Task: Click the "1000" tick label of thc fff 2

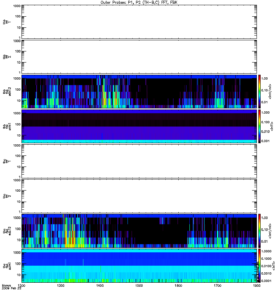Action: [x=17, y=180]
